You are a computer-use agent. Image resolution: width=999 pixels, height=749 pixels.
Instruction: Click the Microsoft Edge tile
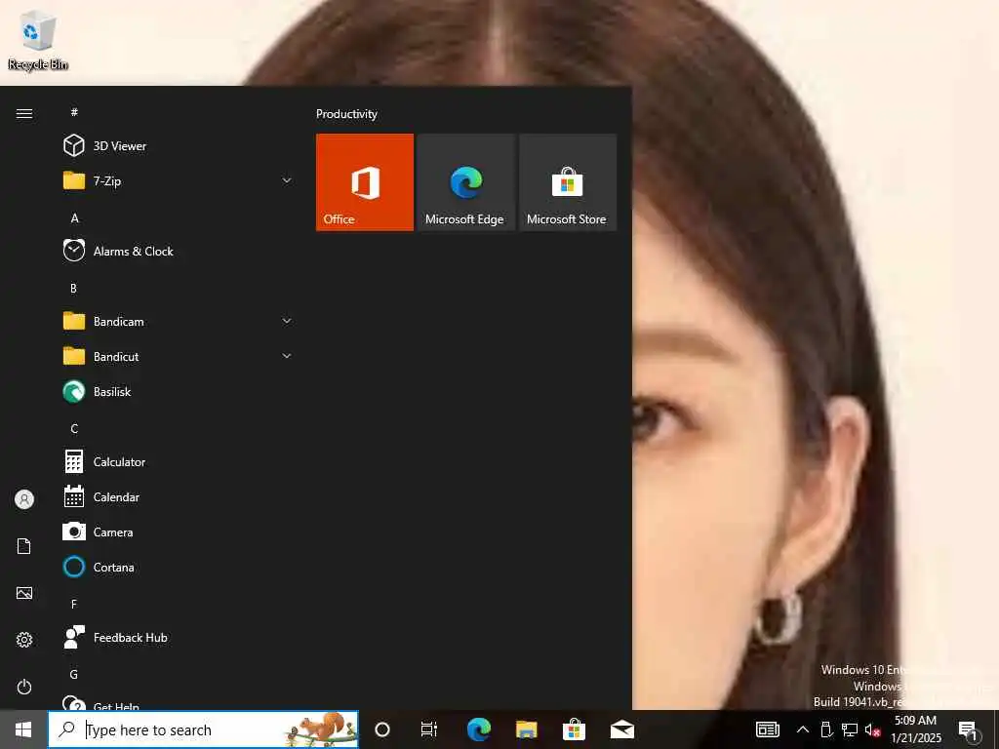click(465, 182)
